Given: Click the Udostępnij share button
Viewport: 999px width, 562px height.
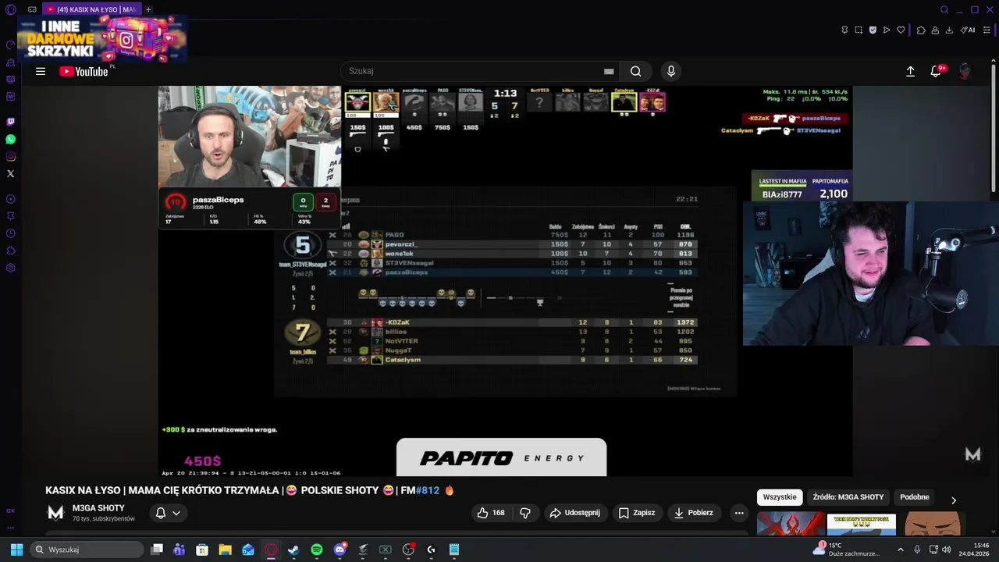Looking at the screenshot, I should tap(575, 513).
